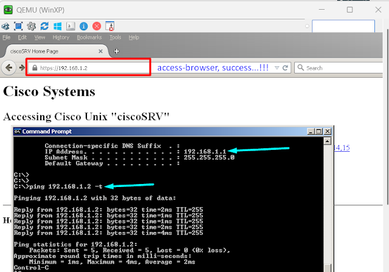Open the History menu

tap(61, 38)
